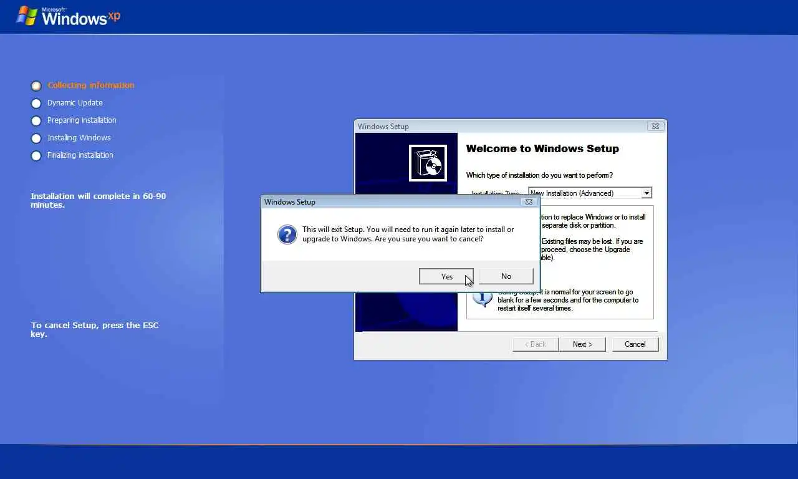Click the 'Dynamic Update' label

coord(75,103)
